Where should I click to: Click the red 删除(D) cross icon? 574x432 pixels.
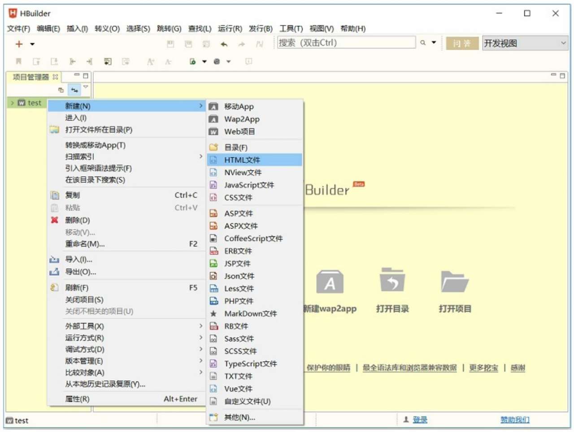tap(55, 220)
